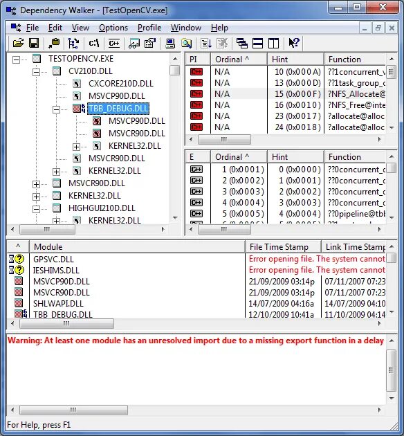Image resolution: width=404 pixels, height=436 pixels.
Task: Click the module tree horizontal scrollbar thumb
Action: 47,229
